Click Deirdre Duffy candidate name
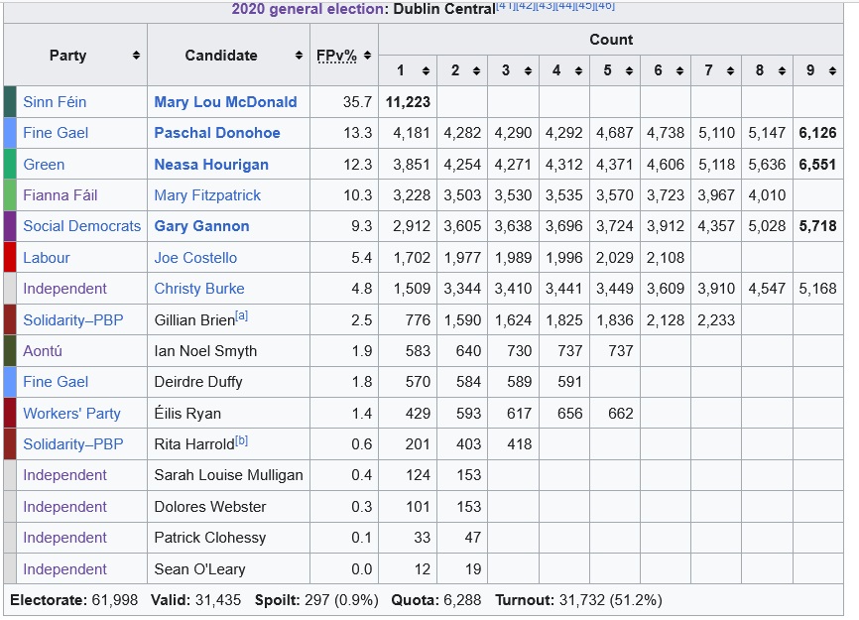Screen dimensions: 859x620 (197, 381)
